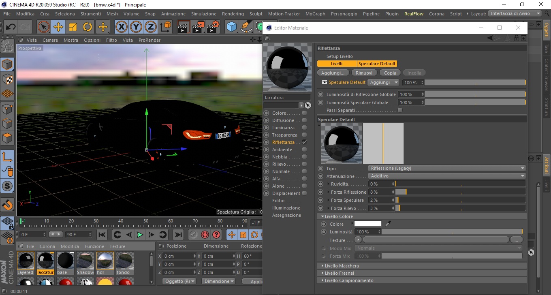The width and height of the screenshot is (551, 295).
Task: Toggle X axis lock
Action: (122, 27)
